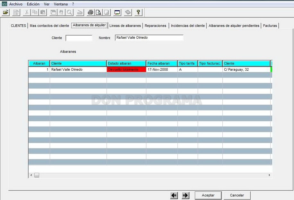Click the help question mark icon

coord(138,12)
